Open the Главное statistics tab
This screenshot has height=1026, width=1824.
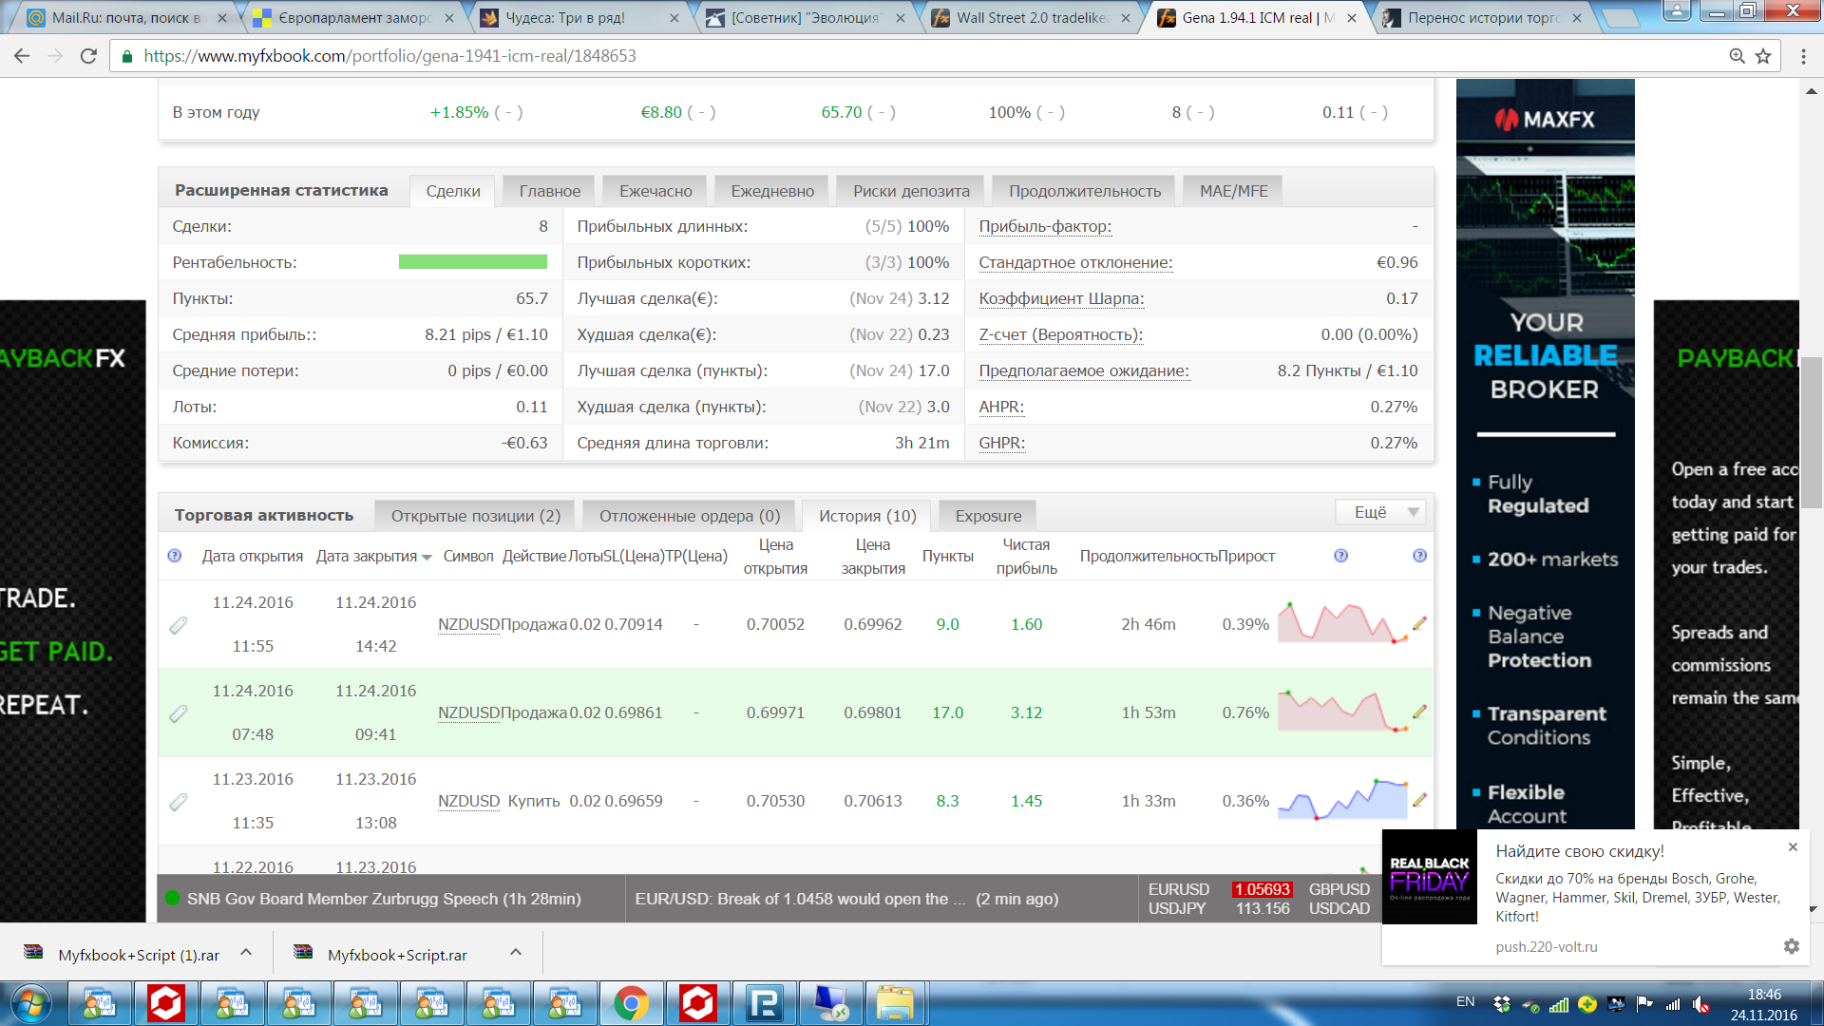[550, 191]
